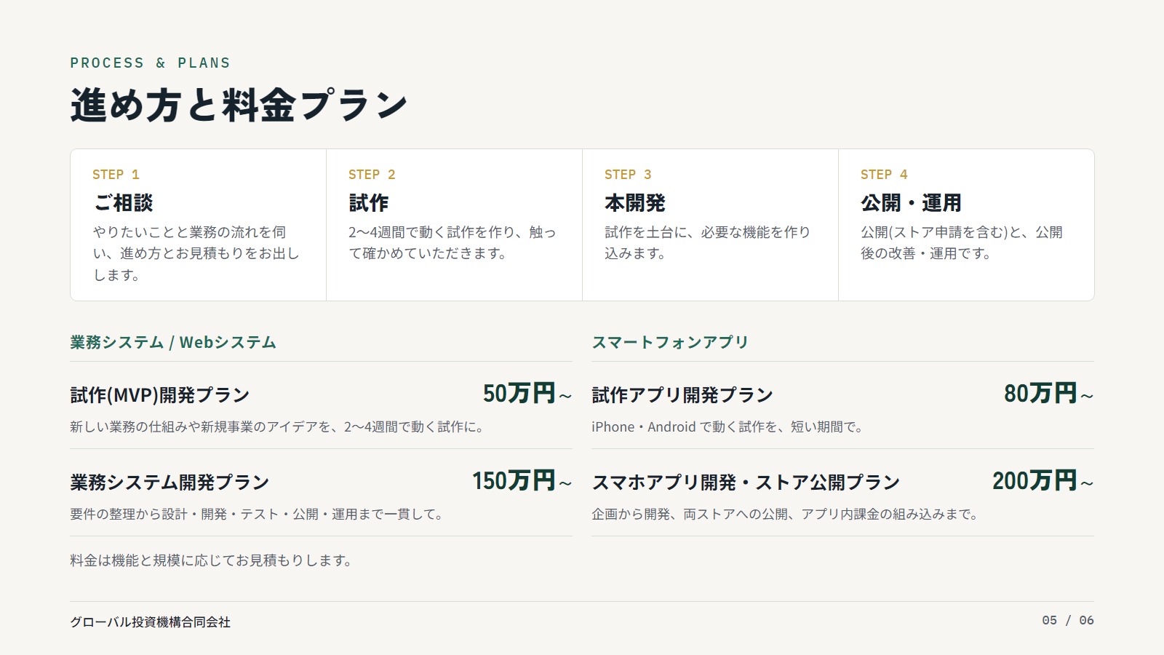
Task: Click the ご相談 step heading
Action: [x=123, y=203]
